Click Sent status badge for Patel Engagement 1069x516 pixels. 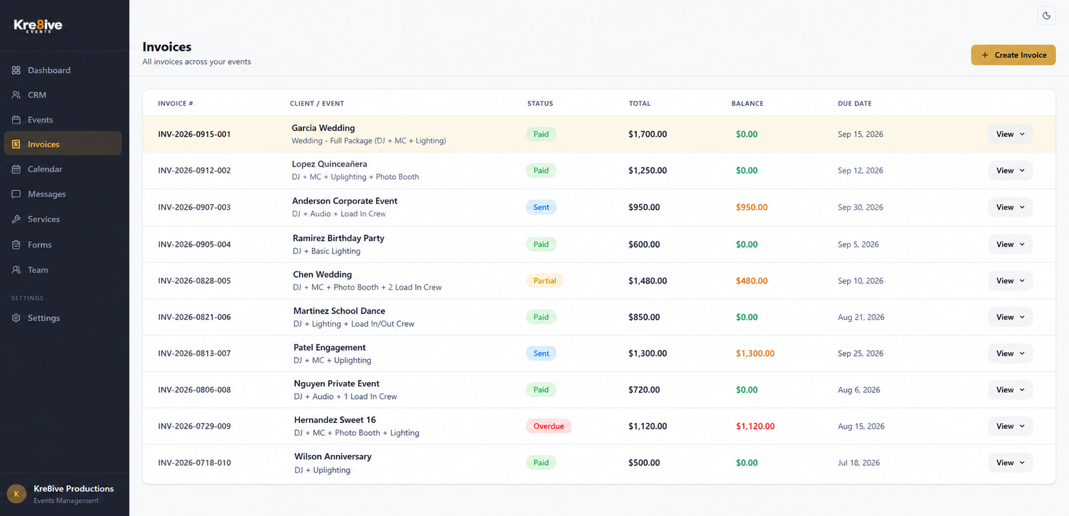click(541, 353)
